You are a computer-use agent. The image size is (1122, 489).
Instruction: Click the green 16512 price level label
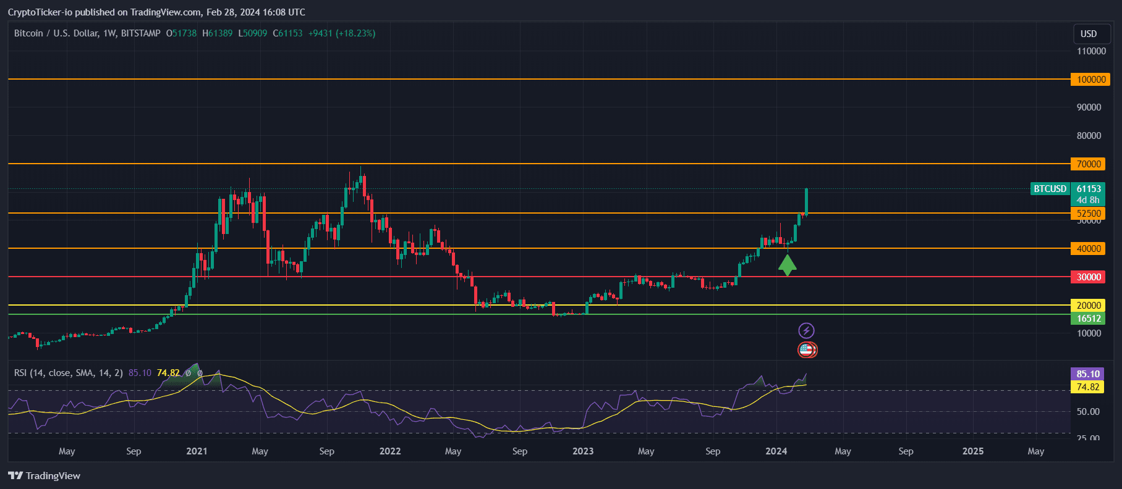point(1089,319)
